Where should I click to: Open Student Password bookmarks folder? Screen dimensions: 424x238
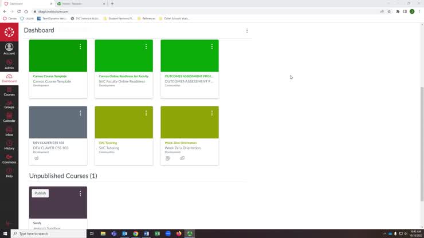point(119,18)
